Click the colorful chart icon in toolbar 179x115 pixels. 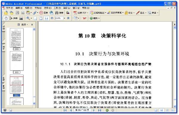(68, 13)
